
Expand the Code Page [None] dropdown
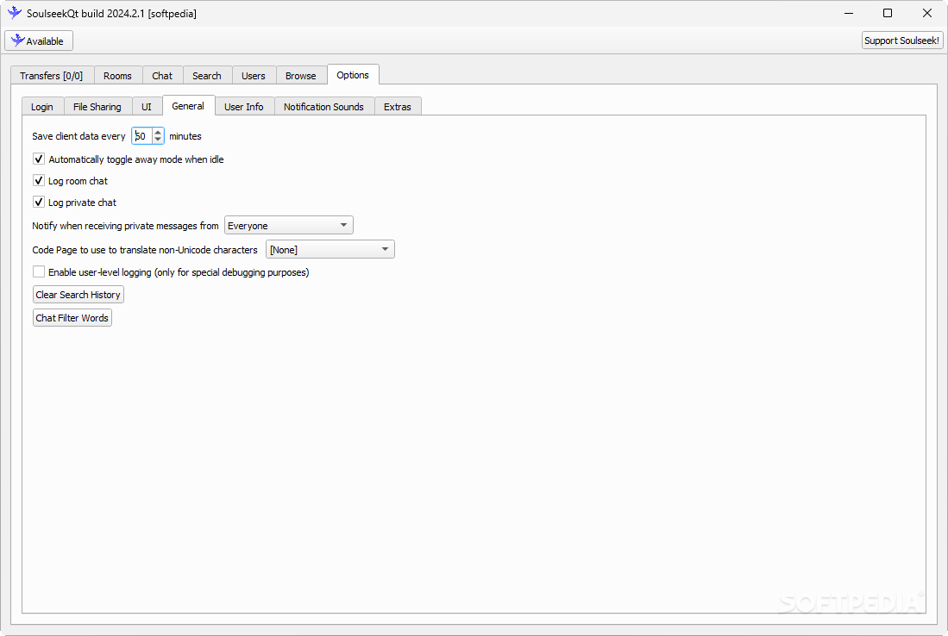tap(330, 249)
